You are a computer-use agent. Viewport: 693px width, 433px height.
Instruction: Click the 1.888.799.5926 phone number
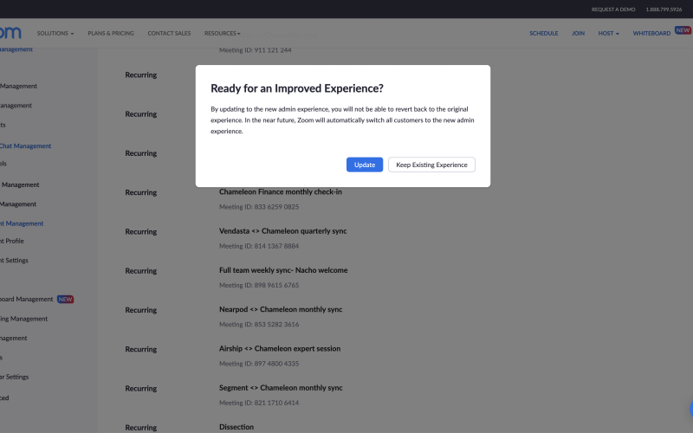(664, 9)
